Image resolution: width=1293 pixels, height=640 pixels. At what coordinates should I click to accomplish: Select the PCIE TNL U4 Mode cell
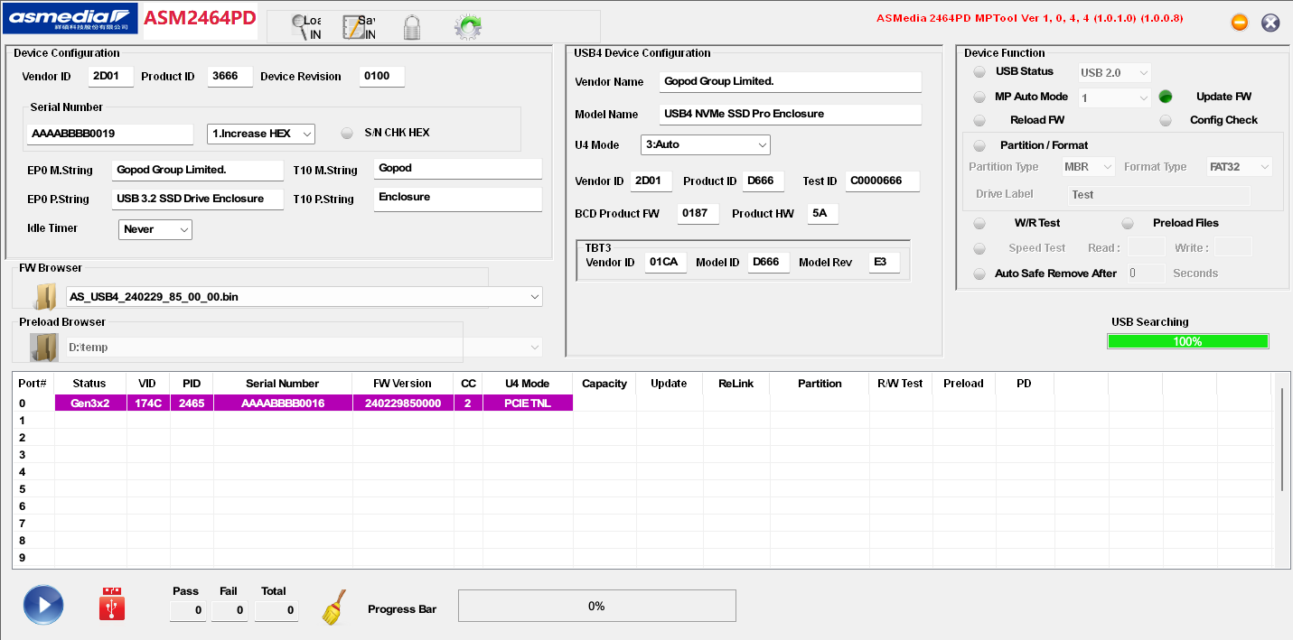pos(529,403)
